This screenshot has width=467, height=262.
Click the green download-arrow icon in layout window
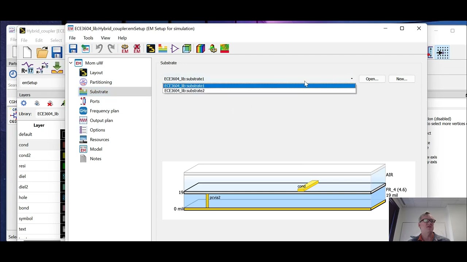pos(57,68)
